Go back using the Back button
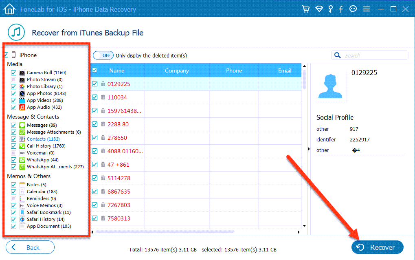This screenshot has width=415, height=260. click(30, 247)
